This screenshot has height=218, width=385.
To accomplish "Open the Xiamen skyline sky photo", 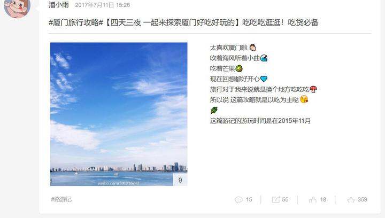I will 119,114.
